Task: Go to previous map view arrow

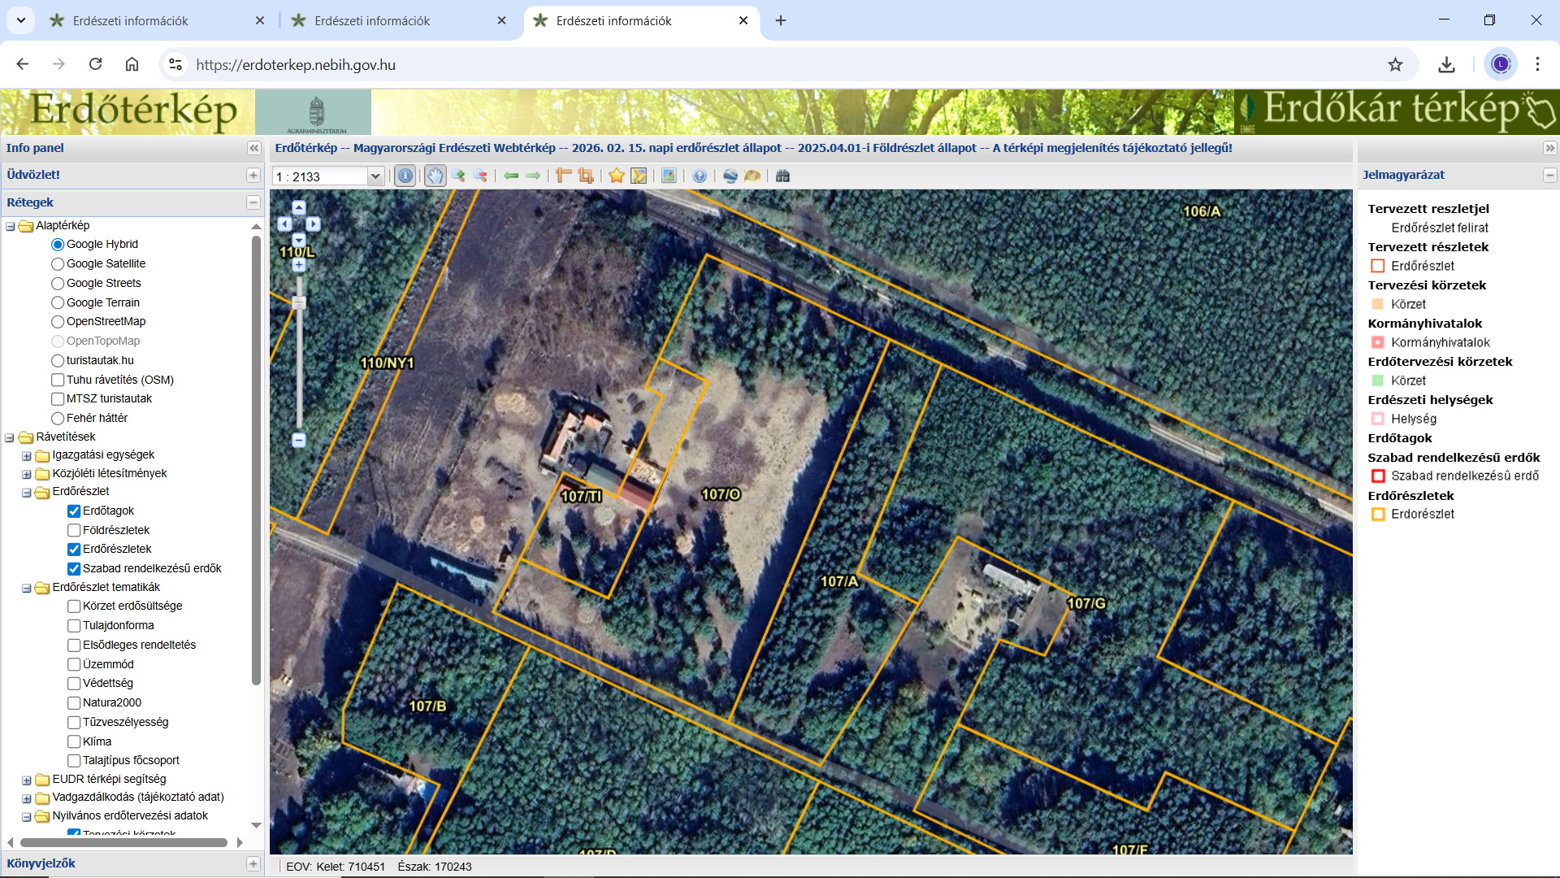Action: tap(511, 176)
